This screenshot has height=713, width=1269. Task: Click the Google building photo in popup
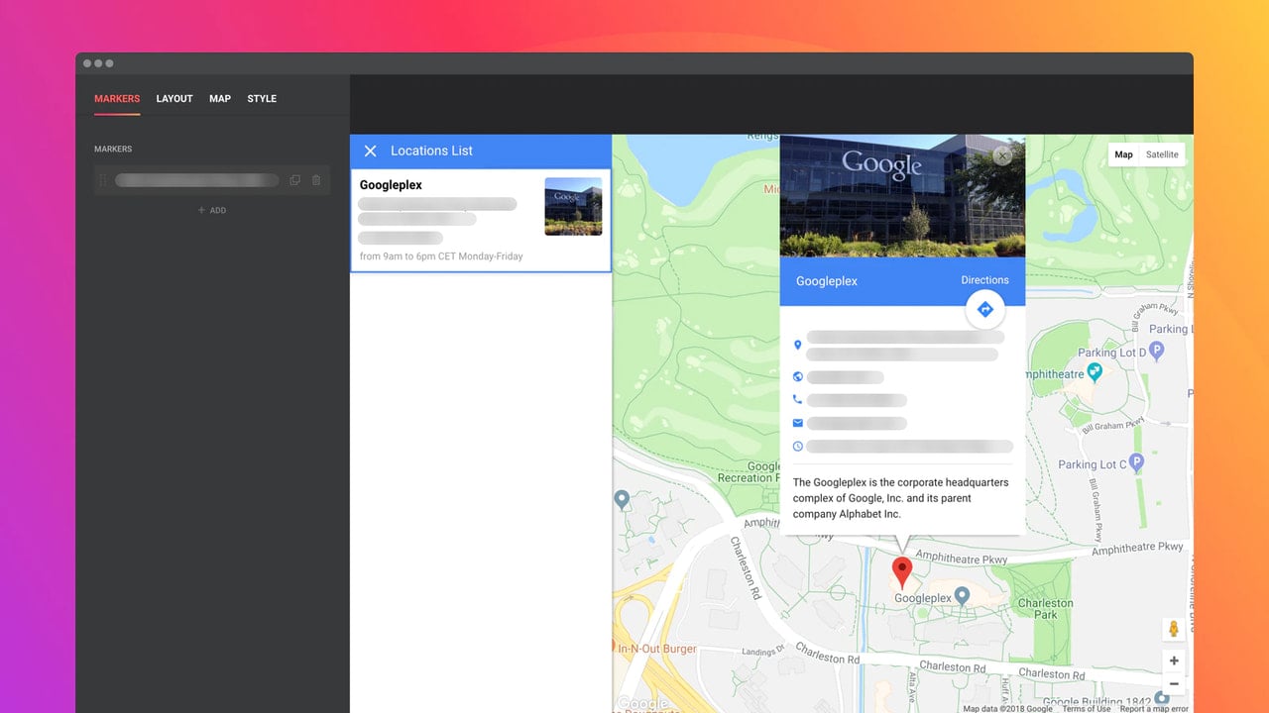(x=902, y=196)
